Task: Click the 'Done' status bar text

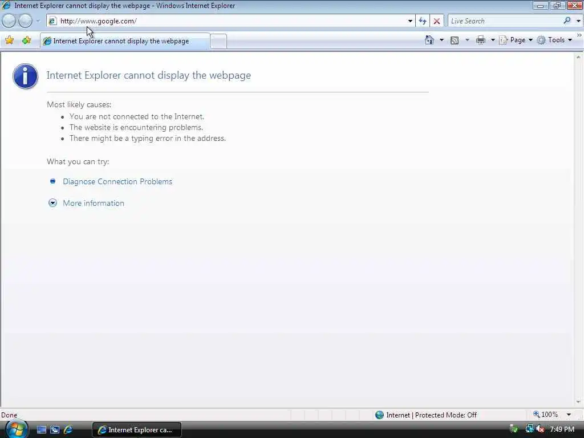Action: (x=9, y=415)
